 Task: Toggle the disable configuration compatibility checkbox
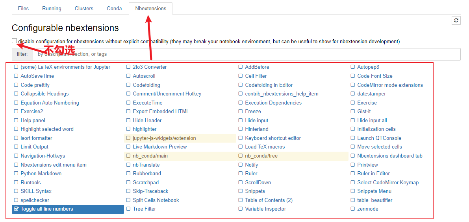pos(14,40)
